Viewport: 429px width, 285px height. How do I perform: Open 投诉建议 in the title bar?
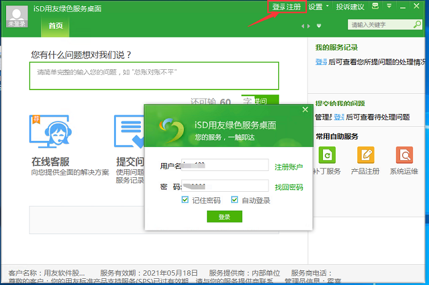point(350,7)
